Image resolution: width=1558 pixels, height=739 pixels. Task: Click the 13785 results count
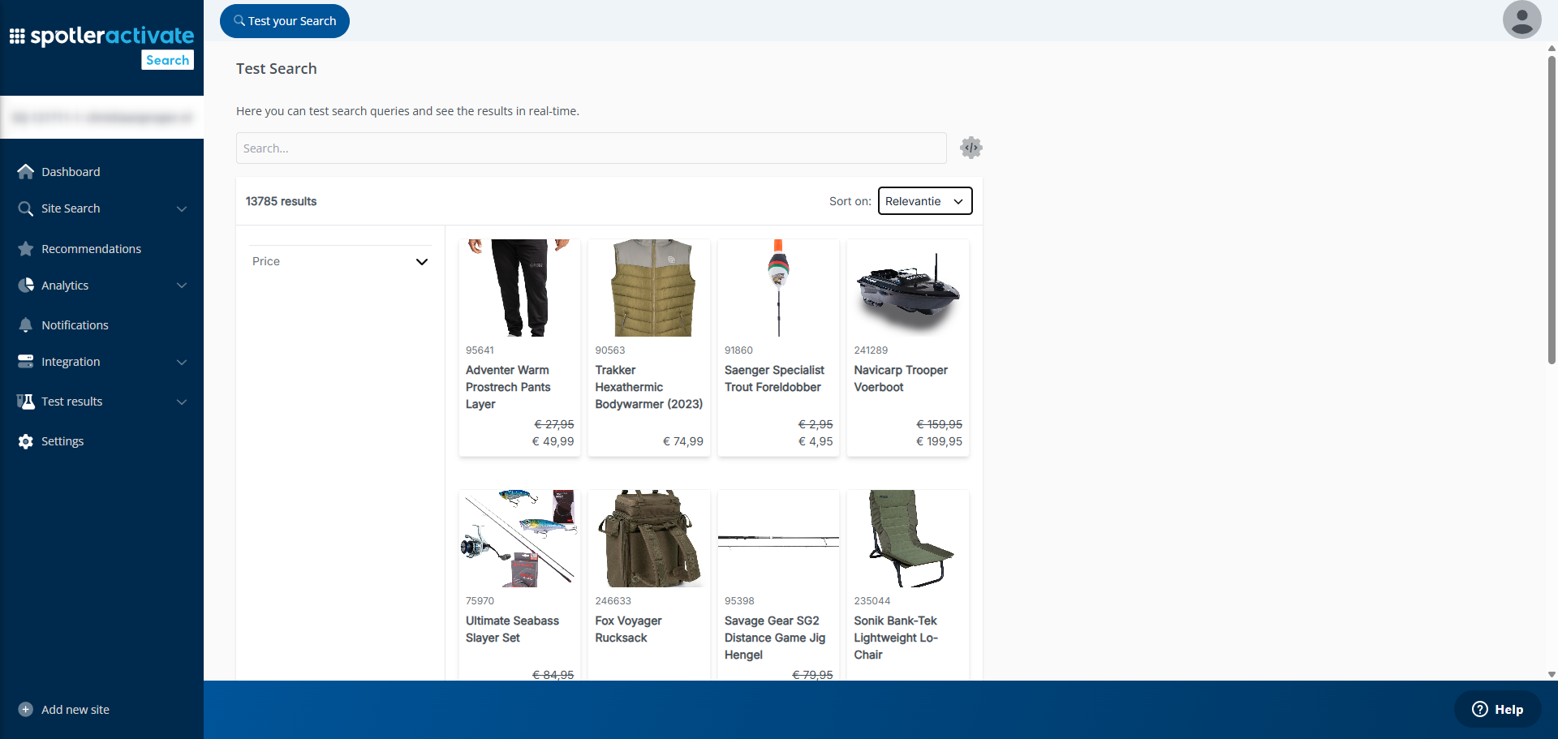(x=281, y=201)
